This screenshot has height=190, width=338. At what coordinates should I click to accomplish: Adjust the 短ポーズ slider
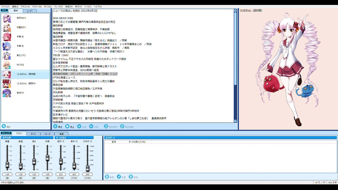61,161
